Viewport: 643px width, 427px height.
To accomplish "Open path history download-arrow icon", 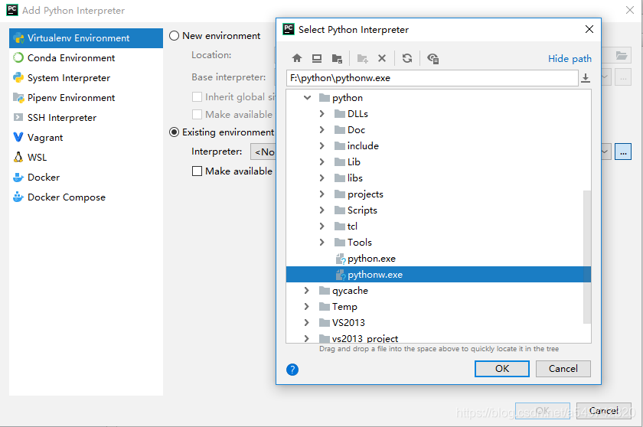I will (586, 78).
